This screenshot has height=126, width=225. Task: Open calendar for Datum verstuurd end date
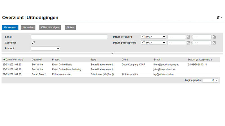click(x=214, y=37)
